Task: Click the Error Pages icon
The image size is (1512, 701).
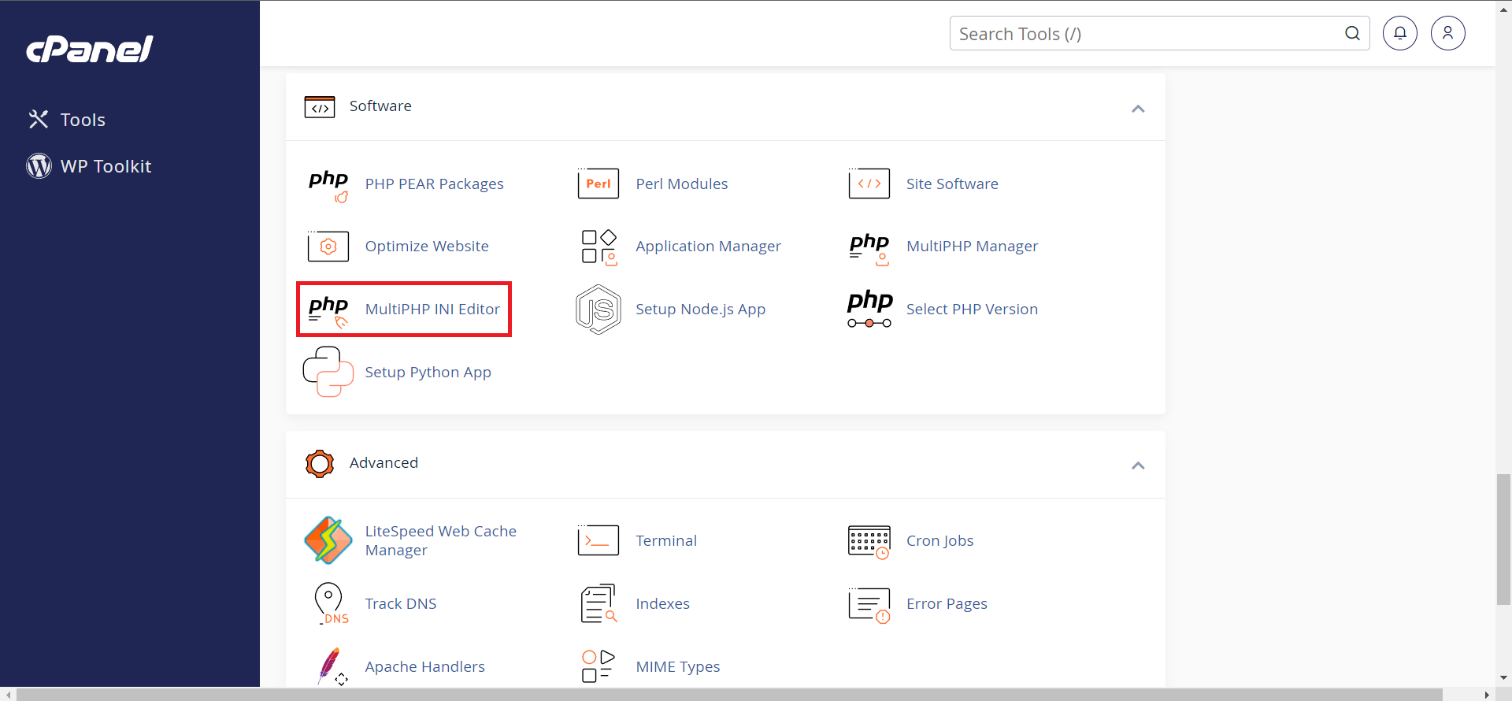Action: 869,605
